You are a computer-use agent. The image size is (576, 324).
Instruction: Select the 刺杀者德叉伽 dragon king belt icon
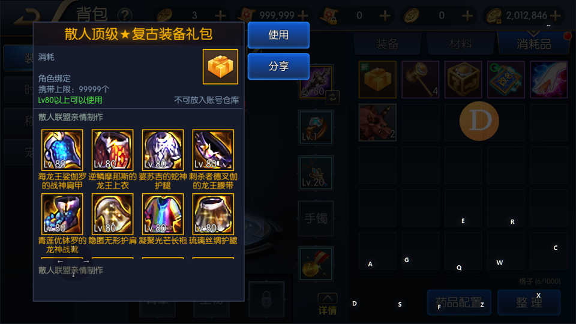tap(213, 150)
